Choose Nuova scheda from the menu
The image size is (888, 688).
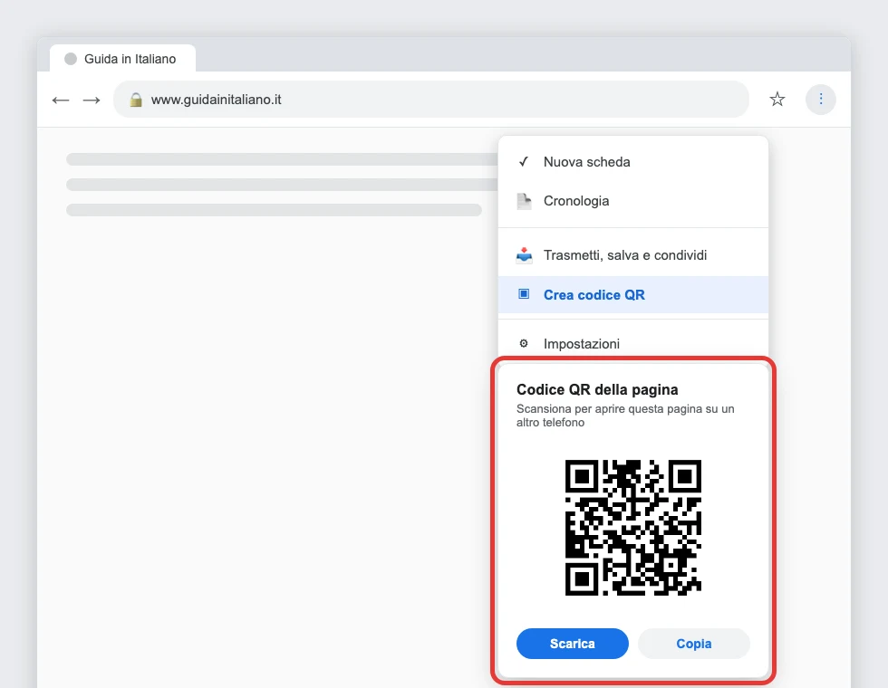pyautogui.click(x=633, y=162)
